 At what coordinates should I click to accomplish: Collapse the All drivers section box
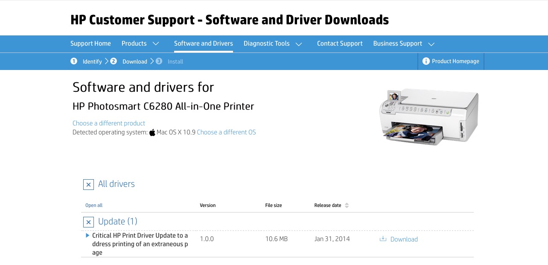tap(88, 185)
